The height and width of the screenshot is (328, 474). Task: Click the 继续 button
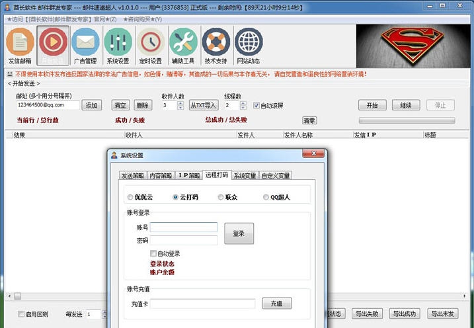pos(406,105)
